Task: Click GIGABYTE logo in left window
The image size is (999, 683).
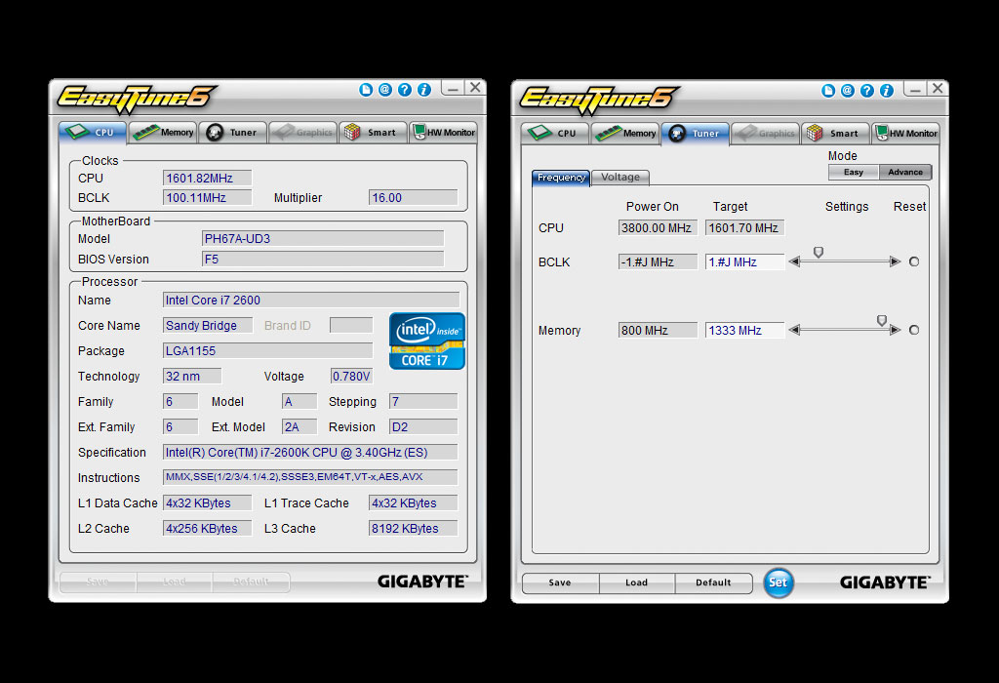Action: [422, 582]
